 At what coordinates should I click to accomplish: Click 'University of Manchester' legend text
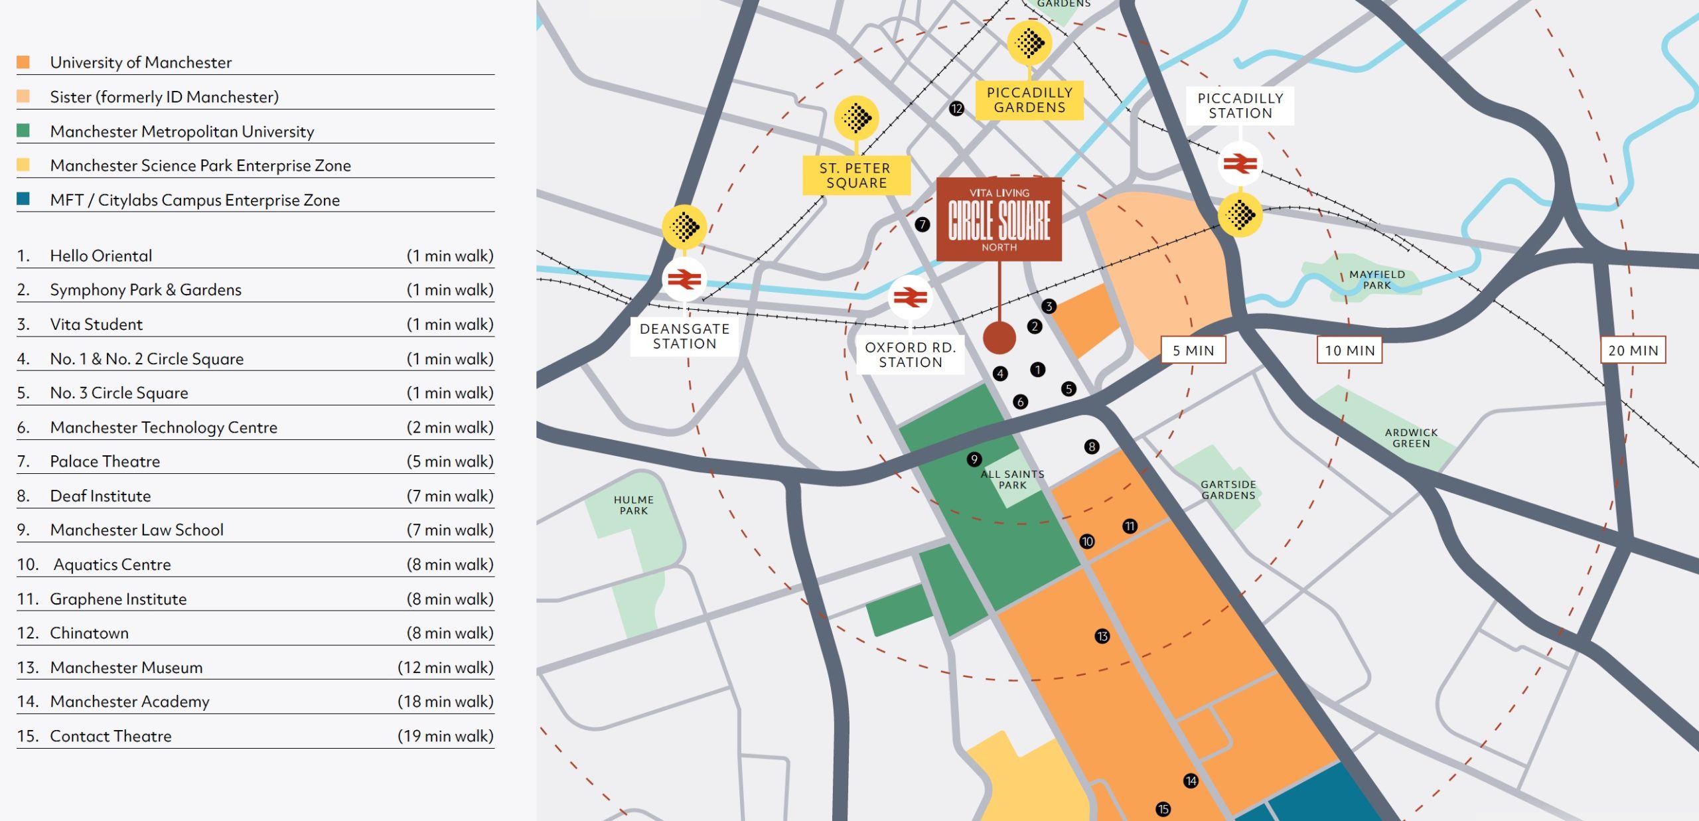pos(141,62)
